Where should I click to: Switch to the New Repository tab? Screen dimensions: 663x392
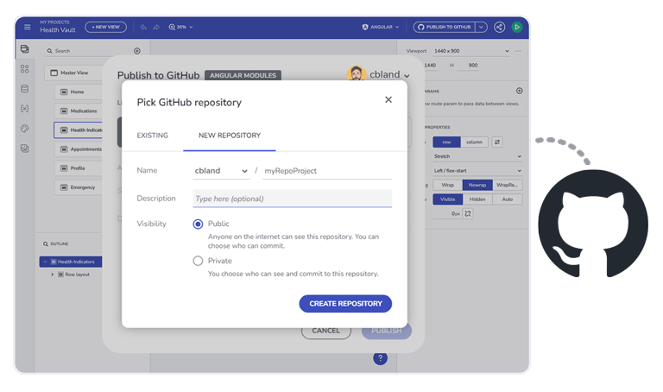pyautogui.click(x=230, y=136)
